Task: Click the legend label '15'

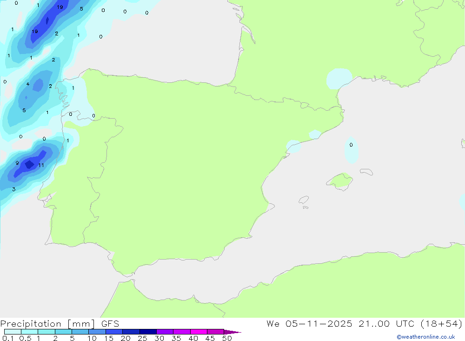Action: (109, 338)
